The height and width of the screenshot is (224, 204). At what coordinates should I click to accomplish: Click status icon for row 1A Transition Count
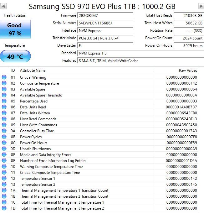click(4, 190)
